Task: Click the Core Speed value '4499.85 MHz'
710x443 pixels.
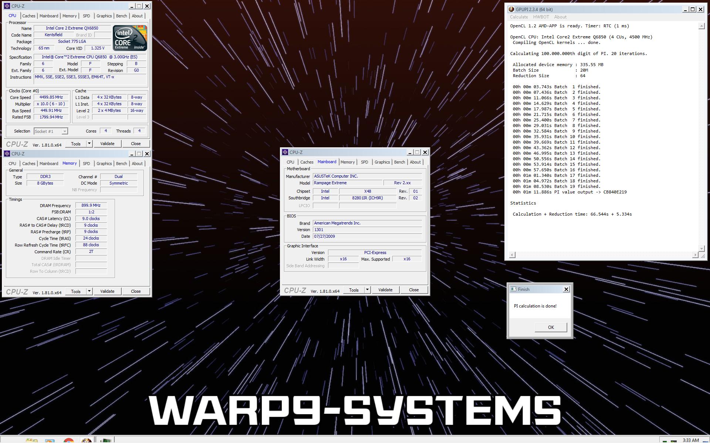Action: pos(51,97)
